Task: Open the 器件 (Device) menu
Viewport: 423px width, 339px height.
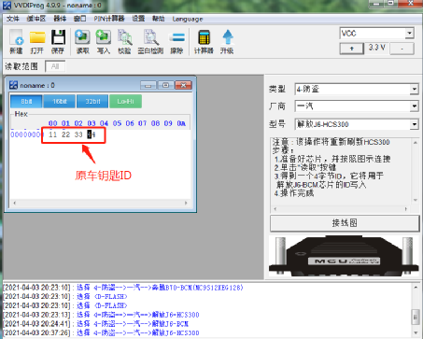Action: click(x=60, y=19)
